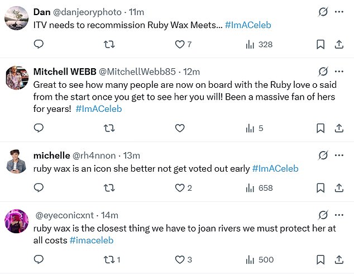354x274 pixels.
Task: Retweet Dan's recommission tweet
Action: tap(109, 44)
